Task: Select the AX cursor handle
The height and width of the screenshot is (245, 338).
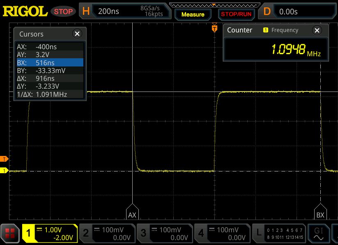Action: (132, 212)
